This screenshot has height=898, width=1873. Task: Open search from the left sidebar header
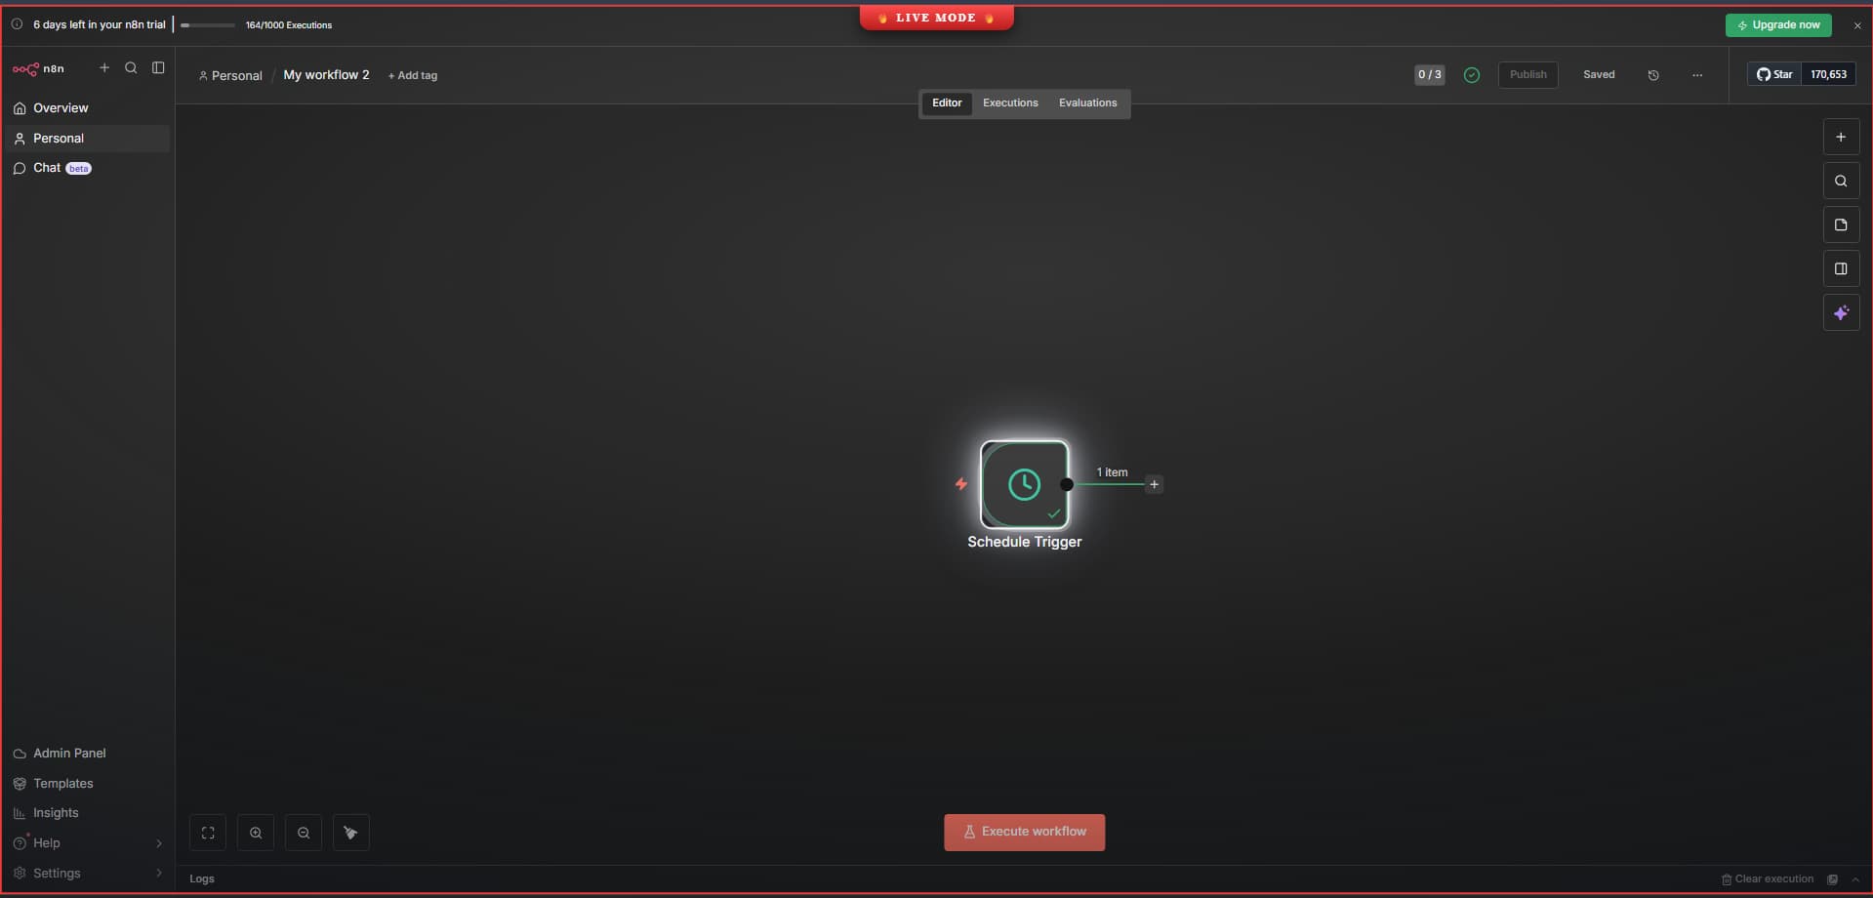pyautogui.click(x=131, y=68)
